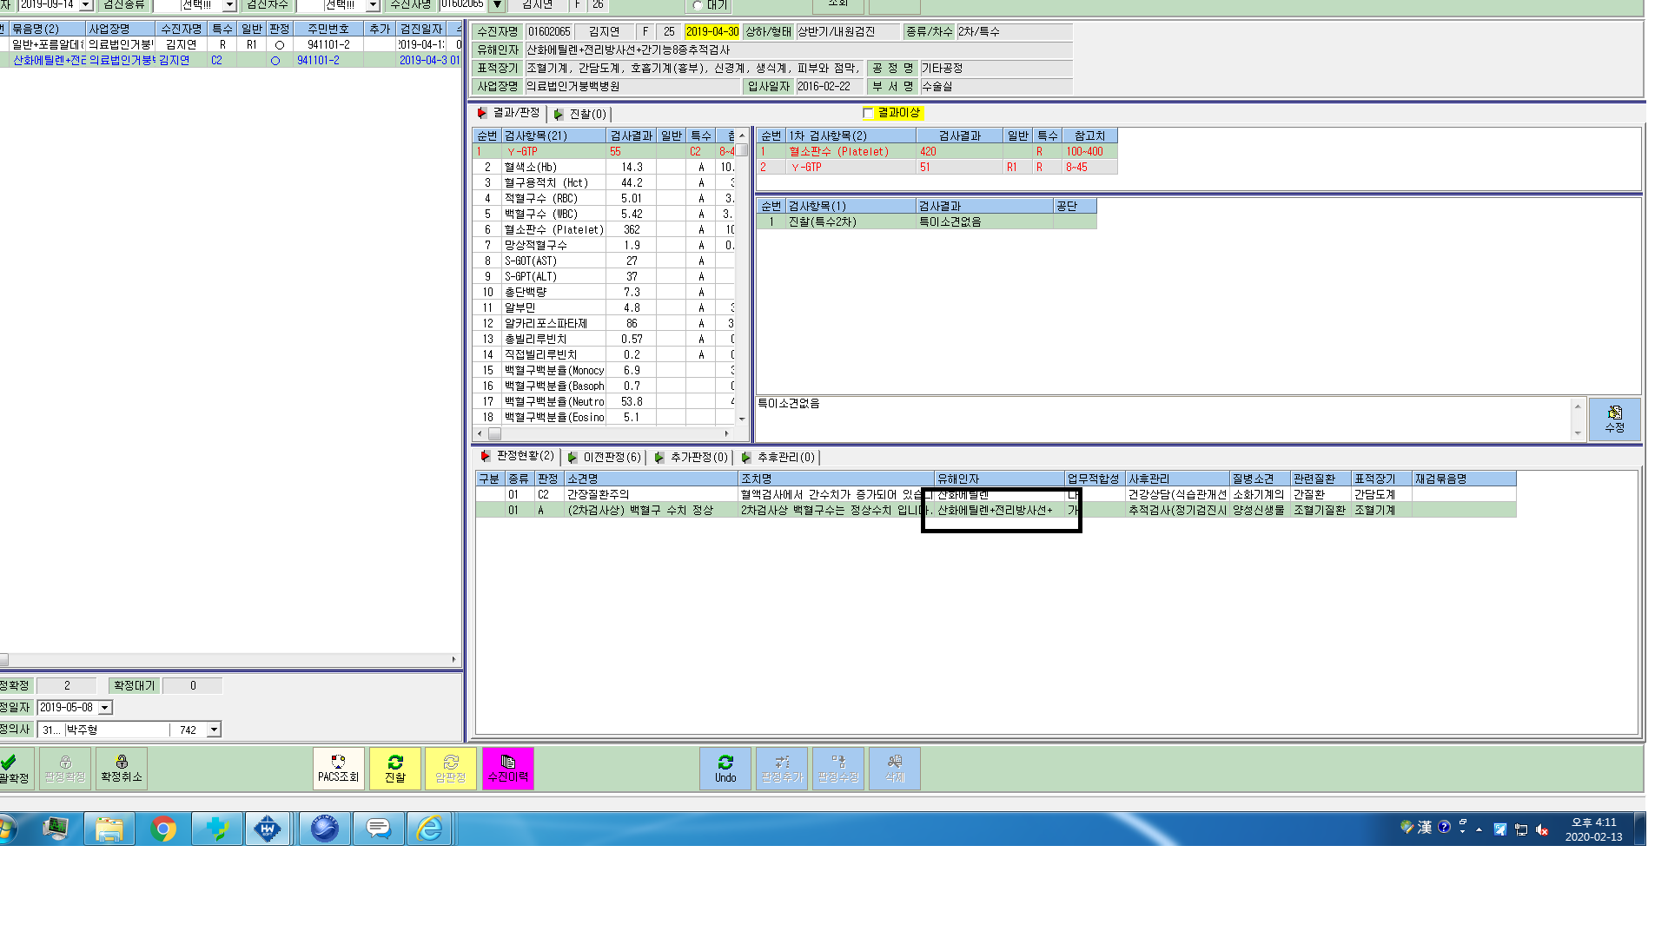Click 확정취소 lock icon button
The height and width of the screenshot is (938, 1668).
[x=122, y=769]
